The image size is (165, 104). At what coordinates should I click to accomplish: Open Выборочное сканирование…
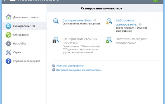[x=127, y=22]
